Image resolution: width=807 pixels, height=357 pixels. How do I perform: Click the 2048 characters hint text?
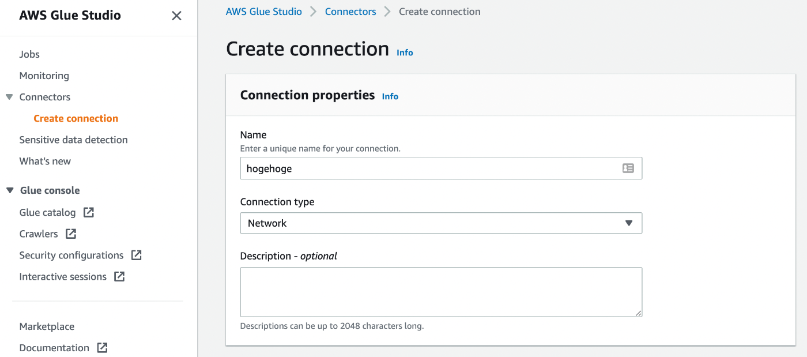tap(332, 326)
